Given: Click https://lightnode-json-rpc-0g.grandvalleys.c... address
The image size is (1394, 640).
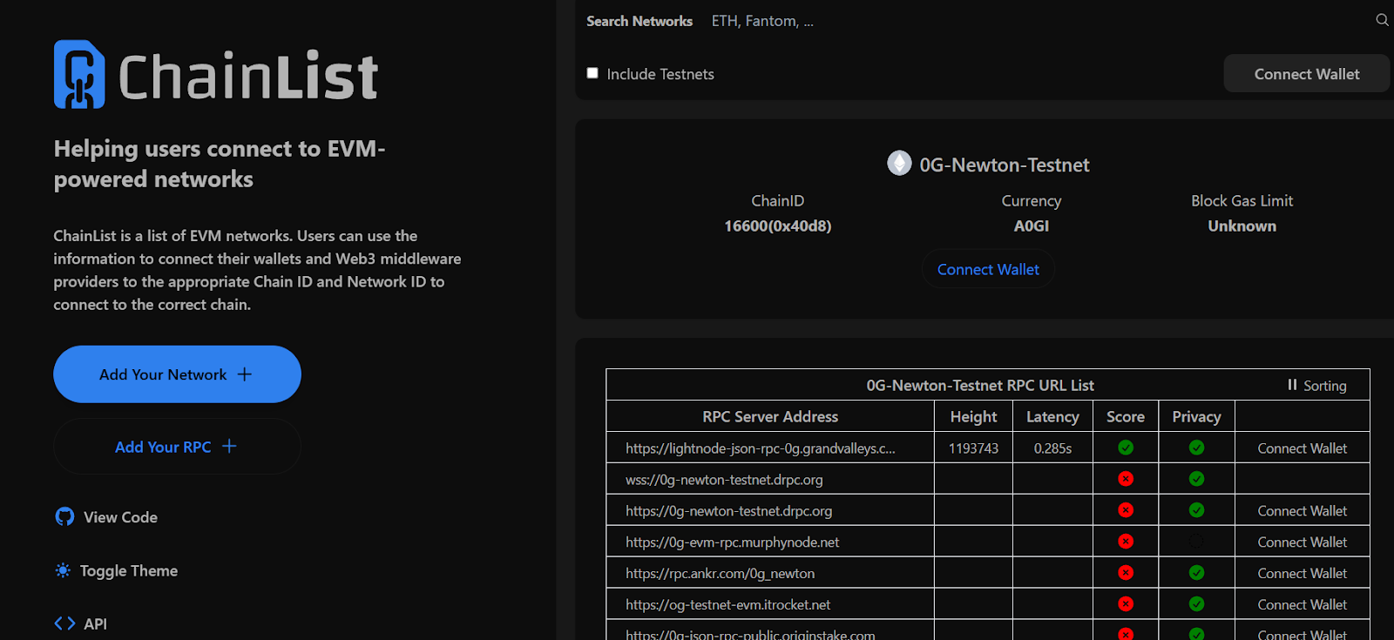Looking at the screenshot, I should [x=760, y=448].
